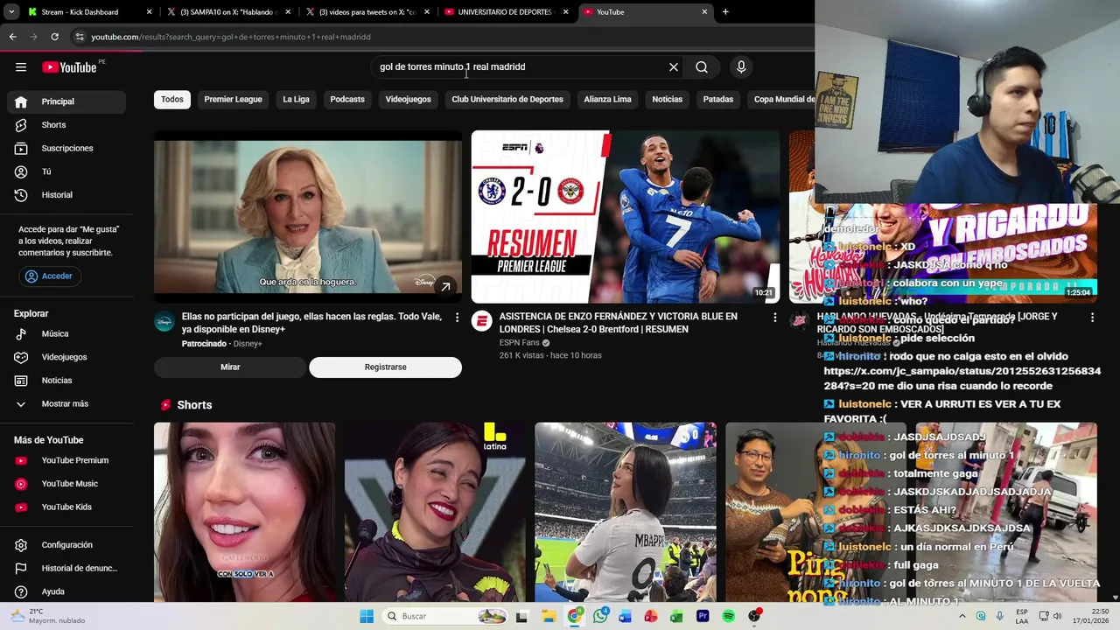Open the Chelsea 2-0 Brentford thumbnail

point(625,217)
